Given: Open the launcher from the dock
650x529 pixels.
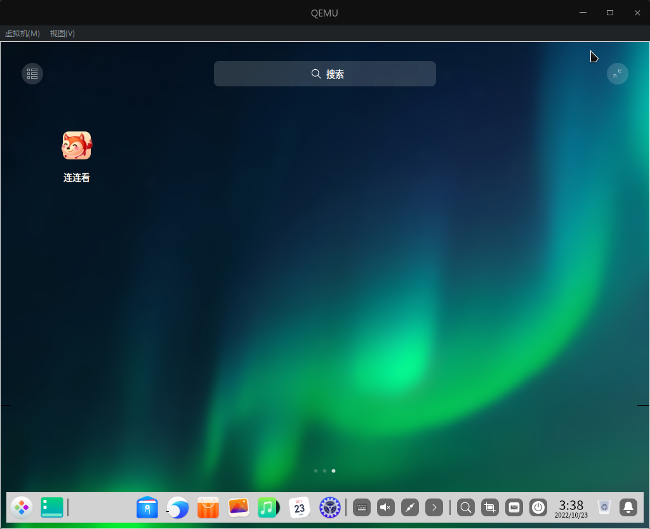Looking at the screenshot, I should 22,507.
